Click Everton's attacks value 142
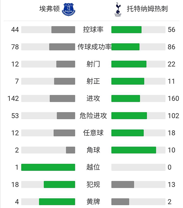183x208 pixels. point(14,98)
